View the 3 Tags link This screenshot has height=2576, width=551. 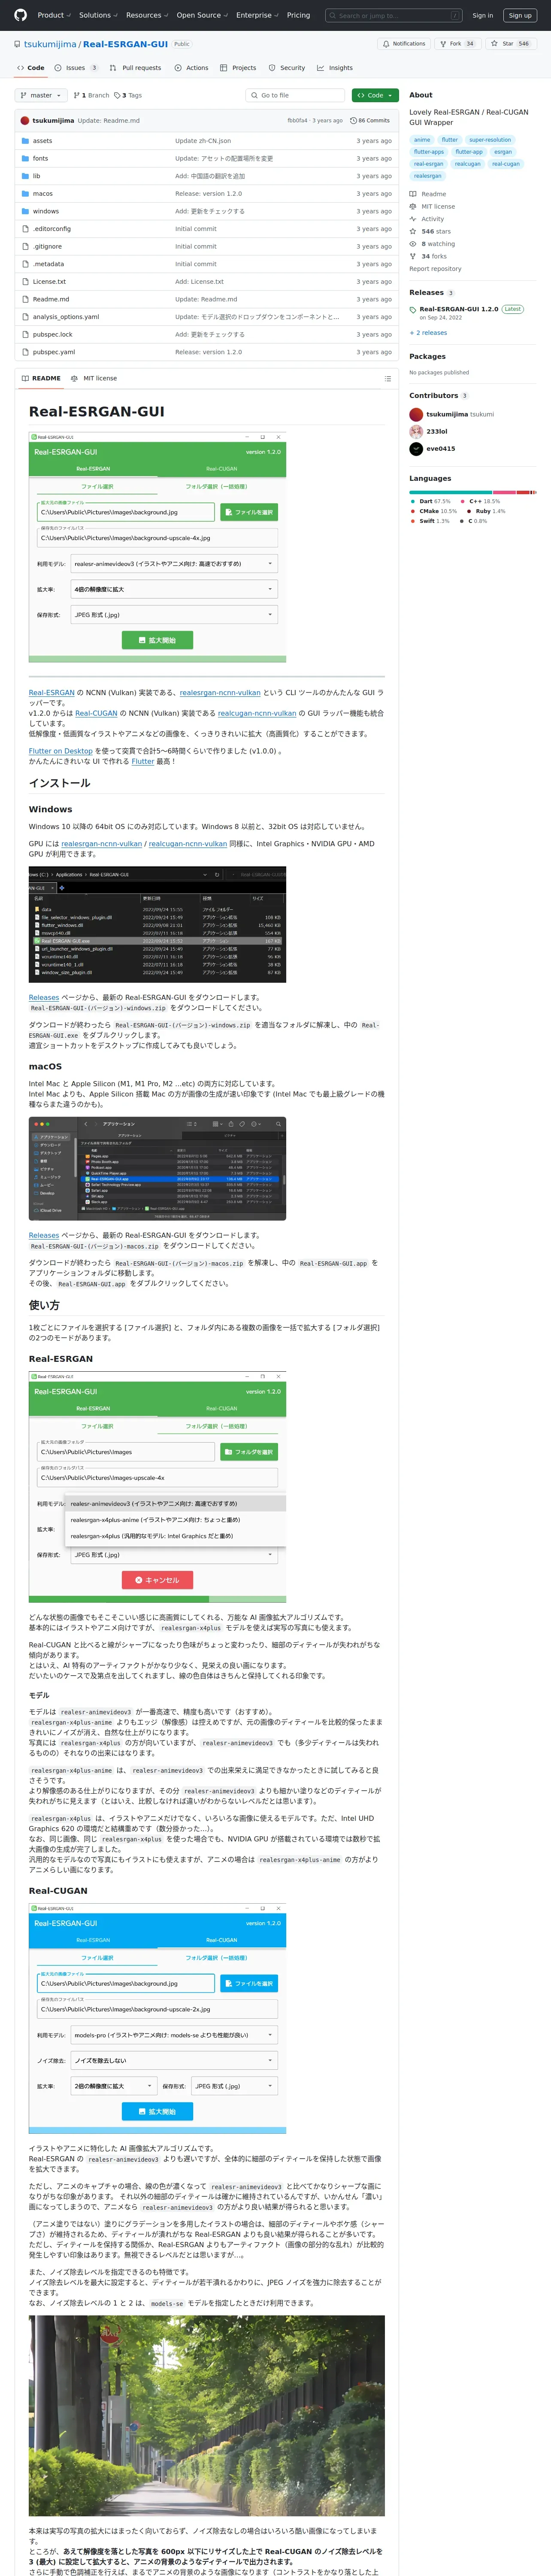[128, 95]
